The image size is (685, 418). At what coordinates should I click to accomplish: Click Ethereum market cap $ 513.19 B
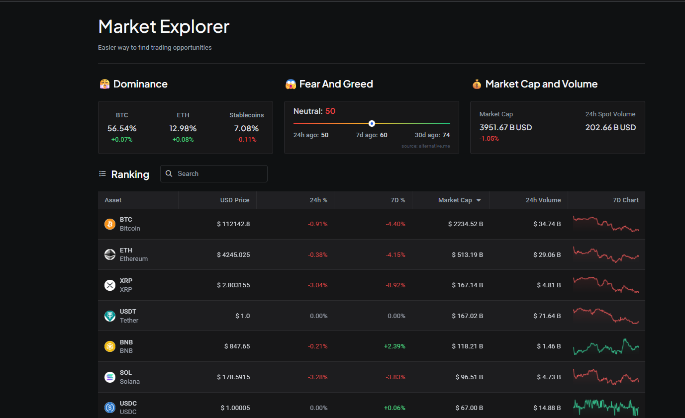pos(468,255)
